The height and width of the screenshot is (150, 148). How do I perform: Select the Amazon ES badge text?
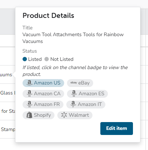pos(91,93)
